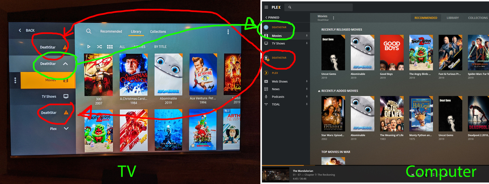Open Good Boys poster on Computer

coord(392,53)
